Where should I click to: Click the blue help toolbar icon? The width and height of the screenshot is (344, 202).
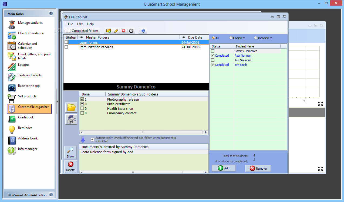[143, 31]
